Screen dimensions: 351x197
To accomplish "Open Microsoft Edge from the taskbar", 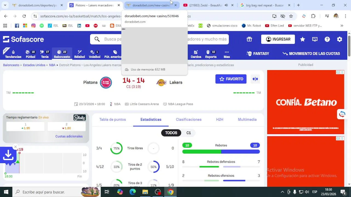I will click(132, 192).
